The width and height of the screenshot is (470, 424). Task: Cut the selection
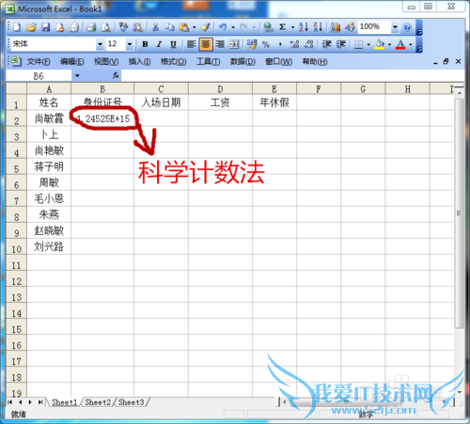pyautogui.click(x=155, y=27)
